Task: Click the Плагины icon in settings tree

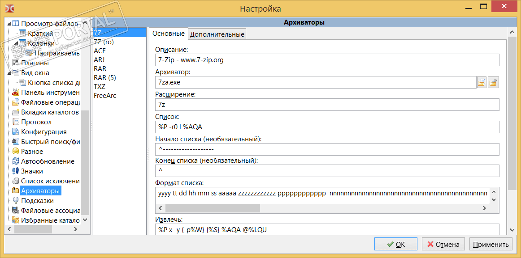Action: click(16, 63)
